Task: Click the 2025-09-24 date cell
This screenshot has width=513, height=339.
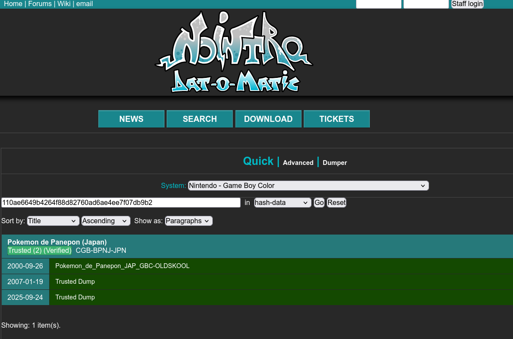Action: (x=25, y=298)
